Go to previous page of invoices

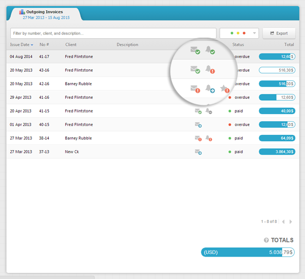(283, 222)
